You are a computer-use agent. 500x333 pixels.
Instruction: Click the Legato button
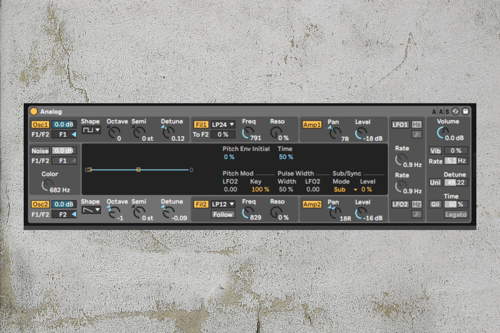coord(456,214)
